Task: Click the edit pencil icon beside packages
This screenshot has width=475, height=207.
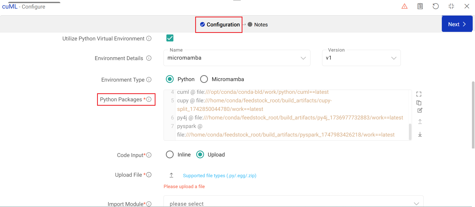Action: 420,110
